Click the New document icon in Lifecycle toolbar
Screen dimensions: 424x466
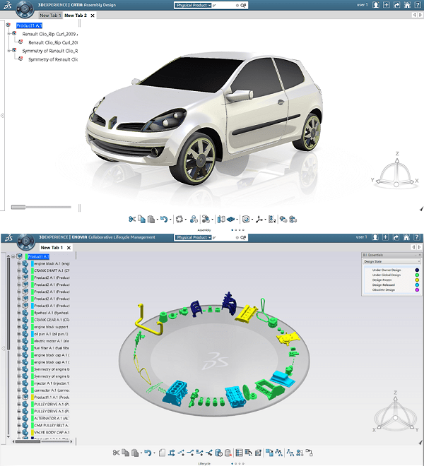162,453
